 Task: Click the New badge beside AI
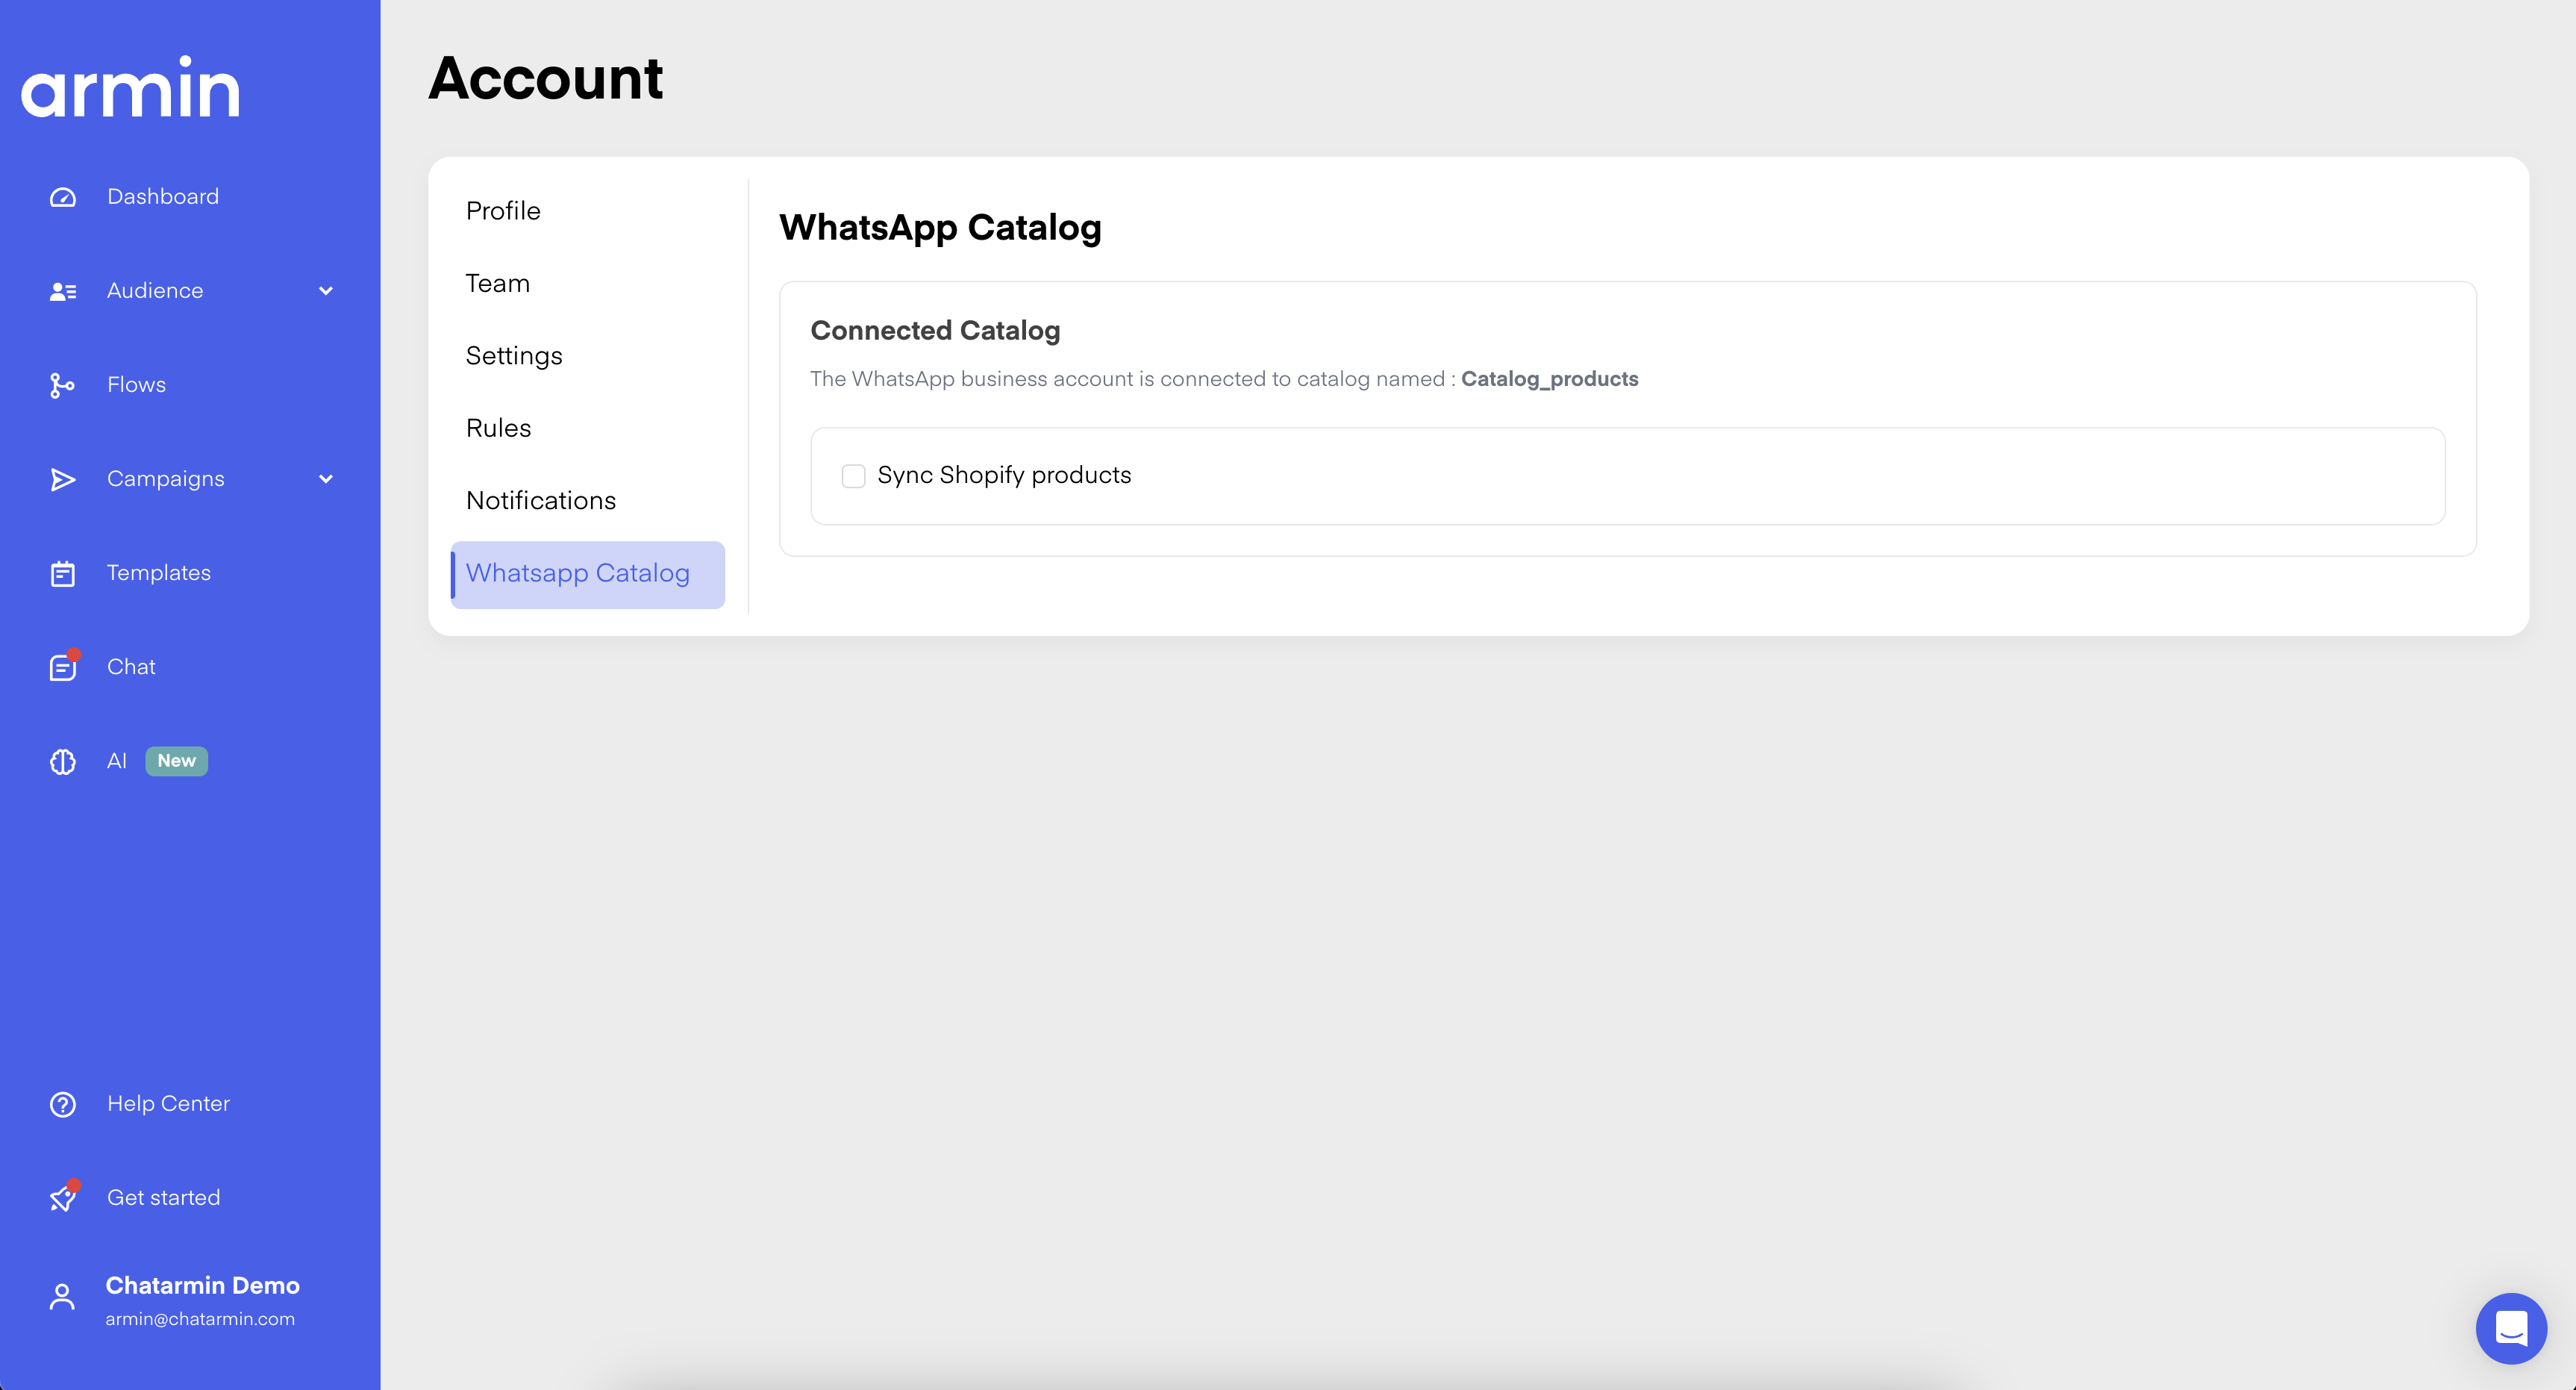coord(176,761)
